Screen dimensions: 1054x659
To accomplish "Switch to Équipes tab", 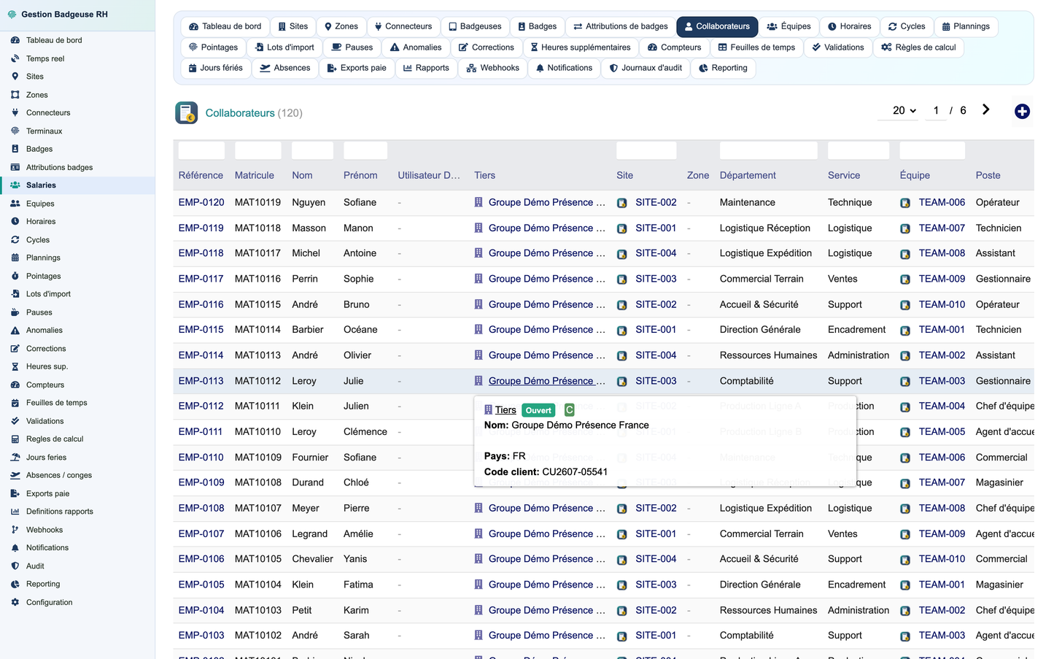I will pos(788,26).
